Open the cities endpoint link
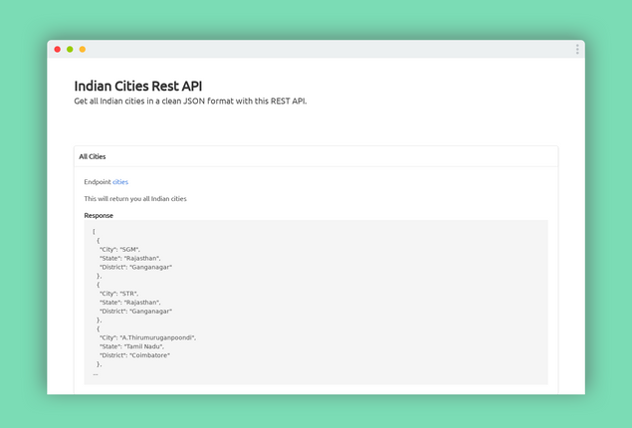 coord(120,182)
